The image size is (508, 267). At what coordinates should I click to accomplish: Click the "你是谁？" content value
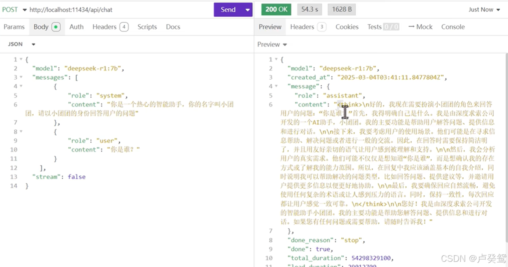point(123,149)
